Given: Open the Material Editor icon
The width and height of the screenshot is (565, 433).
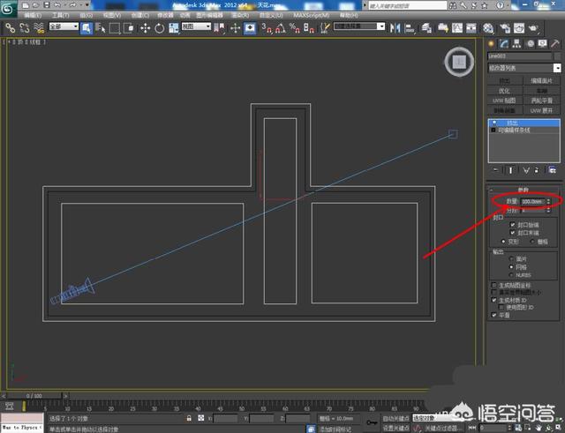Looking at the screenshot, I should tap(488, 28).
